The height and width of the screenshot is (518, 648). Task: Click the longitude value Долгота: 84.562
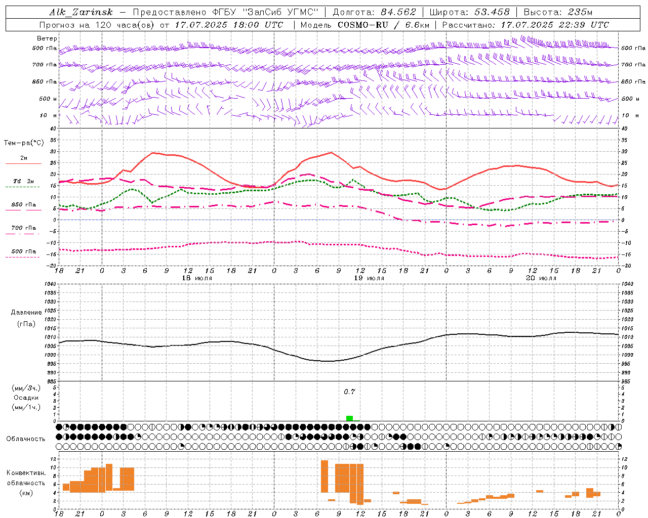[374, 12]
